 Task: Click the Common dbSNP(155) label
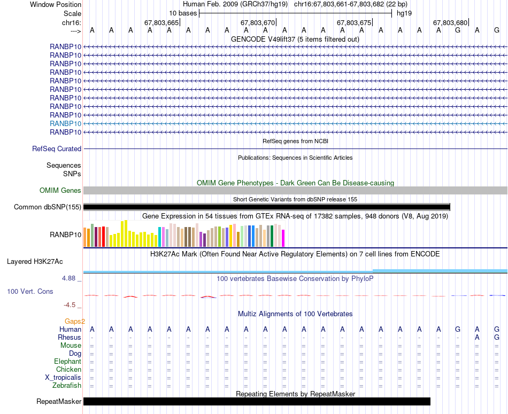click(47, 207)
